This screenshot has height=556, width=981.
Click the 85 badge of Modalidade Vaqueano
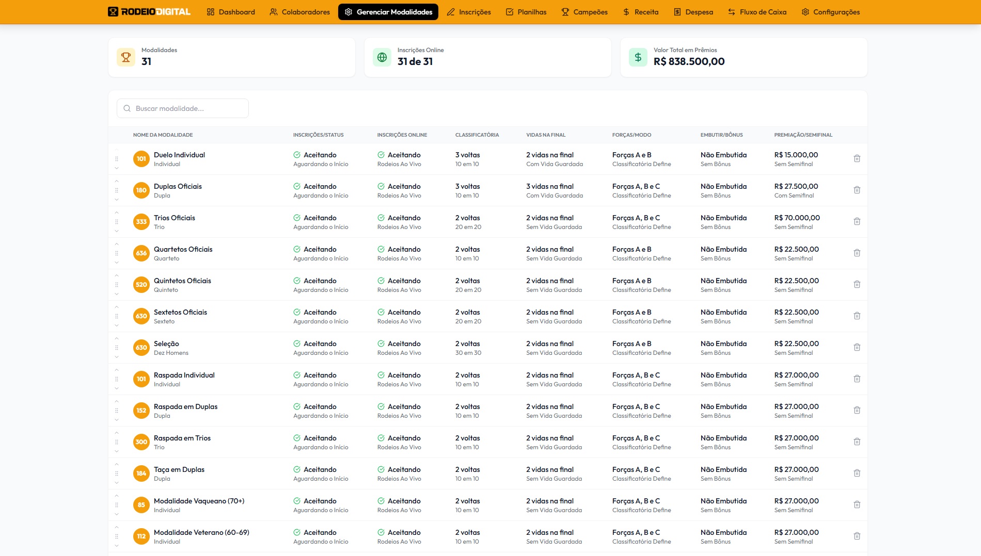141,505
